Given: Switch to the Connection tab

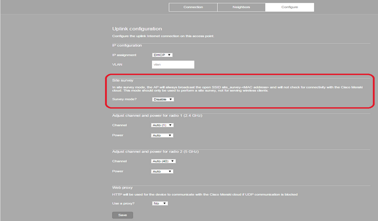Looking at the screenshot, I should coord(193,7).
